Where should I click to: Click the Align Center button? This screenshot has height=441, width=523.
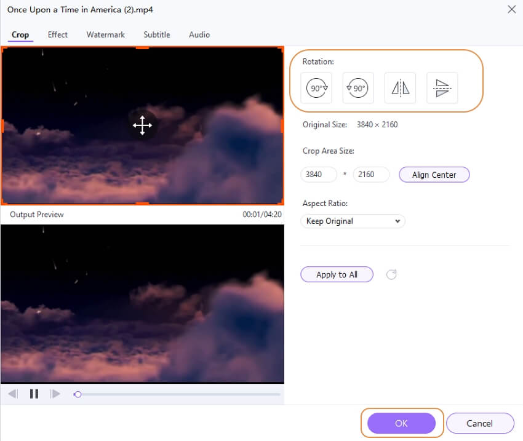[x=434, y=175]
